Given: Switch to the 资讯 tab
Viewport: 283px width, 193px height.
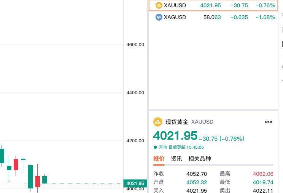Looking at the screenshot, I should (x=176, y=159).
